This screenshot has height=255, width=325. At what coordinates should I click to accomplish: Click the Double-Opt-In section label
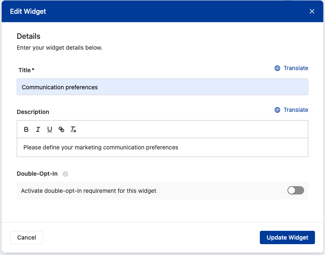[x=37, y=174]
